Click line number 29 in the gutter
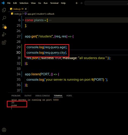This screenshot has height=135, width=128. coord(18,47)
